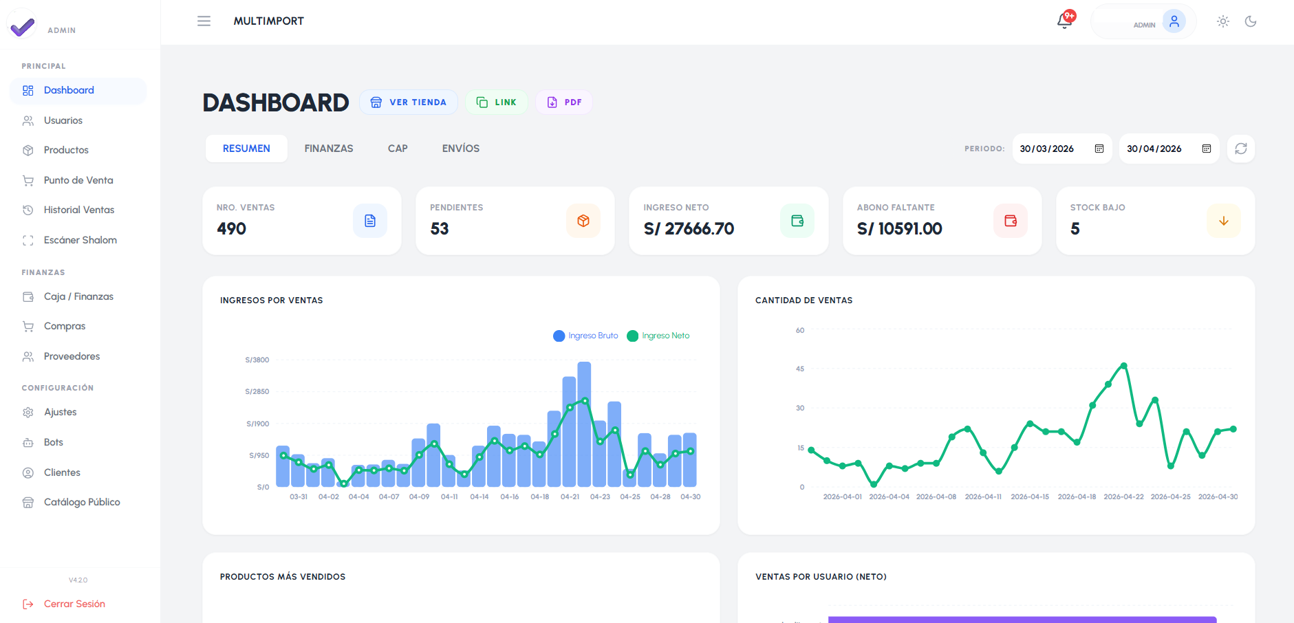Viewport: 1294px width, 623px height.
Task: Switch to light theme sun icon
Action: tap(1223, 21)
